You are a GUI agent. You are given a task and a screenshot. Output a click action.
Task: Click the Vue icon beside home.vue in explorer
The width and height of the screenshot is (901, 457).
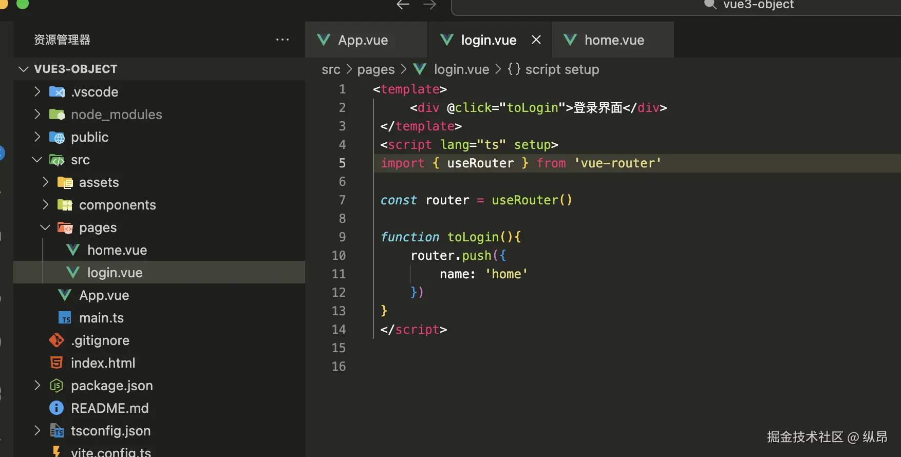point(73,250)
